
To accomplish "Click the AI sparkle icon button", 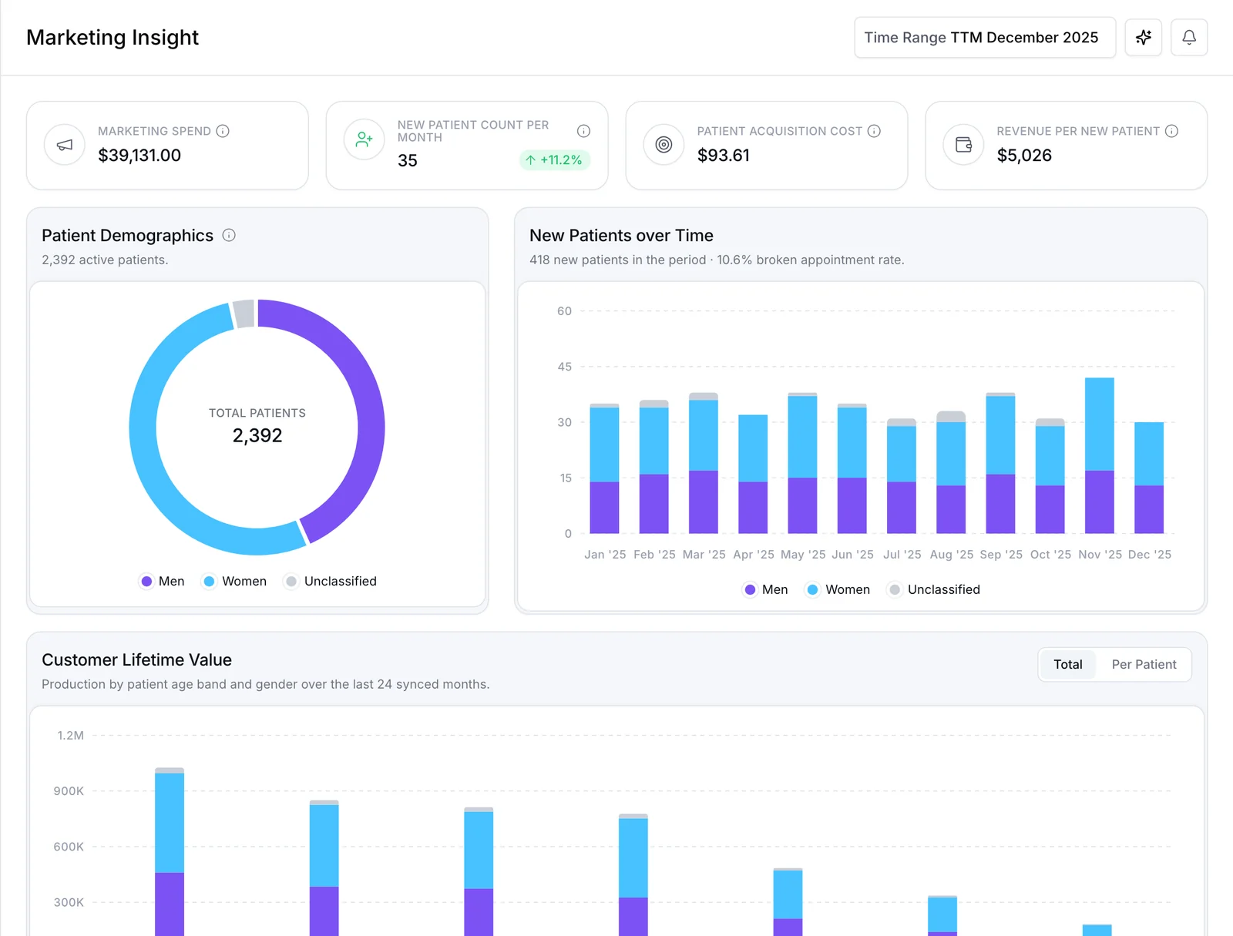I will pos(1143,37).
